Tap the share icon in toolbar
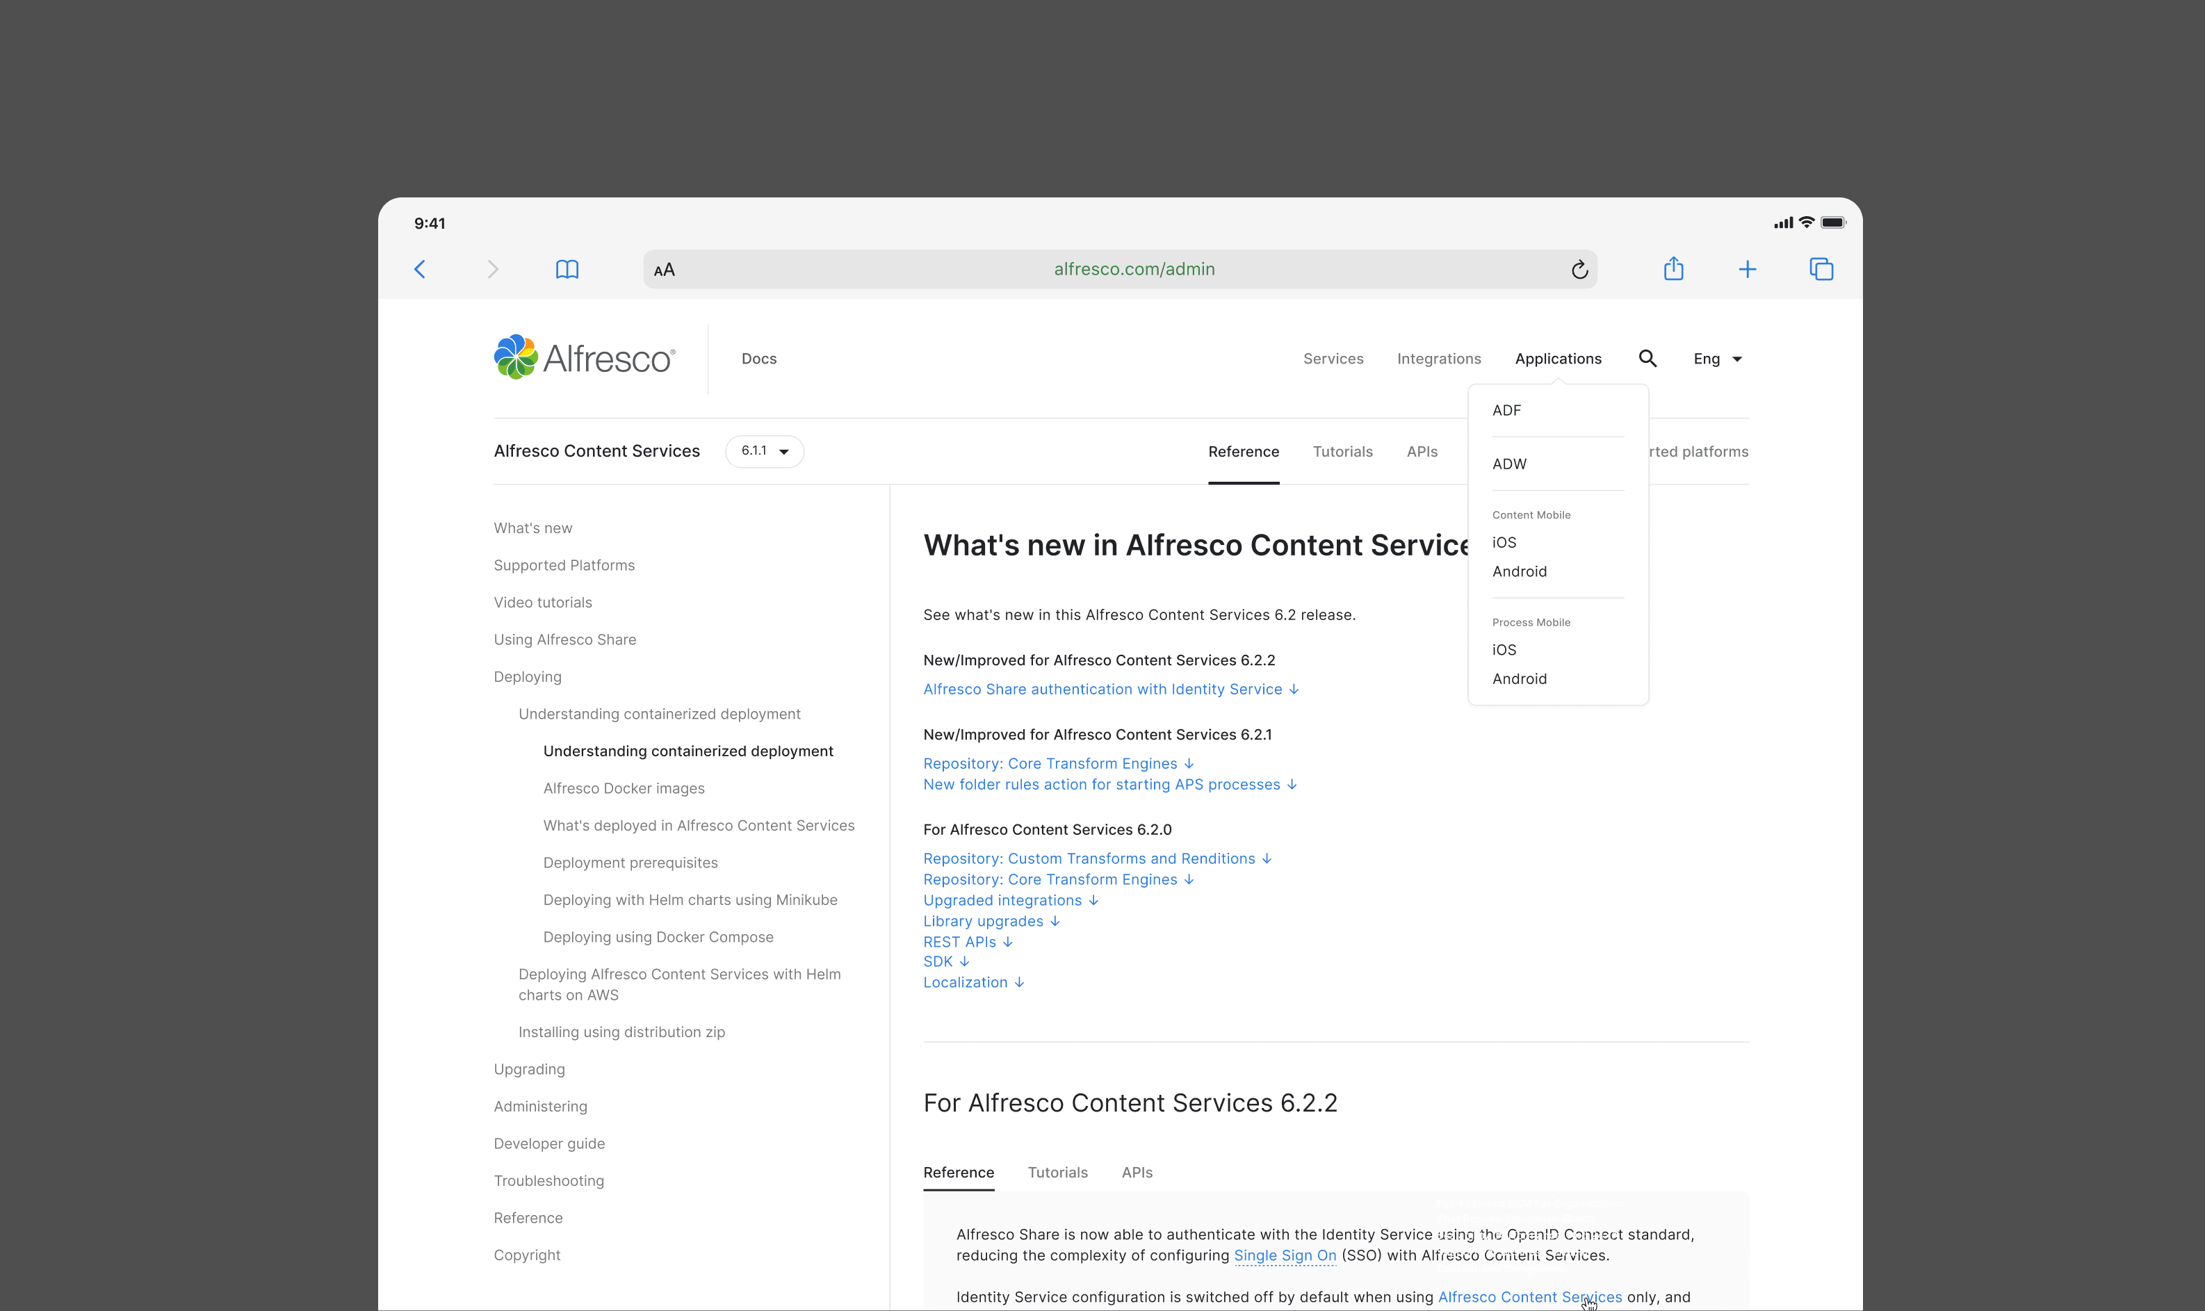This screenshot has width=2205, height=1311. [1673, 268]
